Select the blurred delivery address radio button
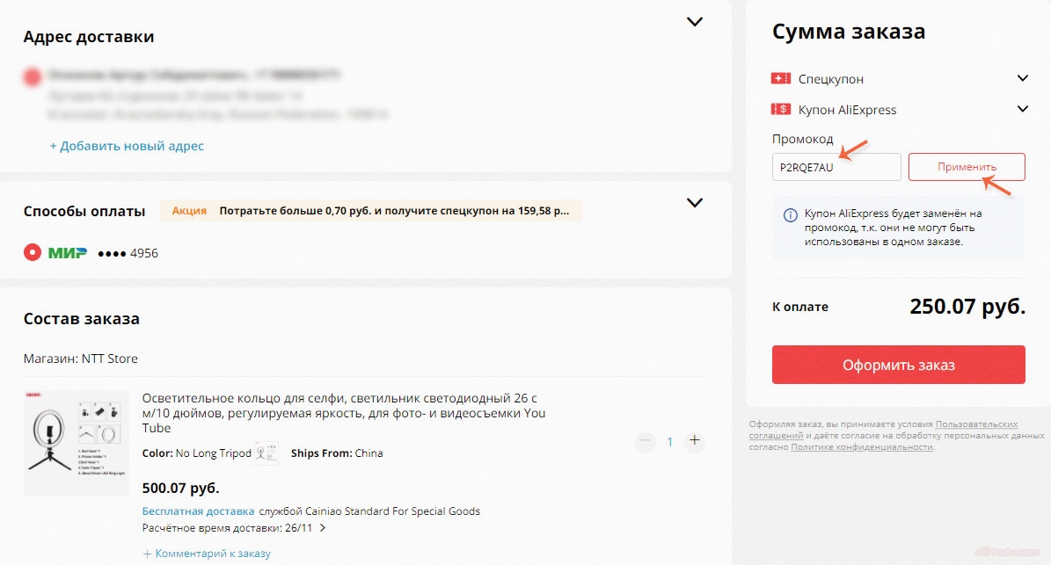This screenshot has width=1051, height=565. point(33,77)
